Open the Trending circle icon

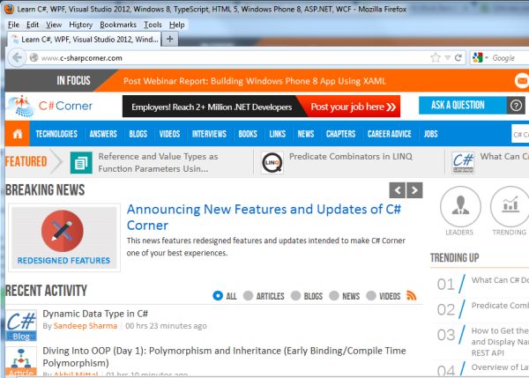pyautogui.click(x=510, y=207)
